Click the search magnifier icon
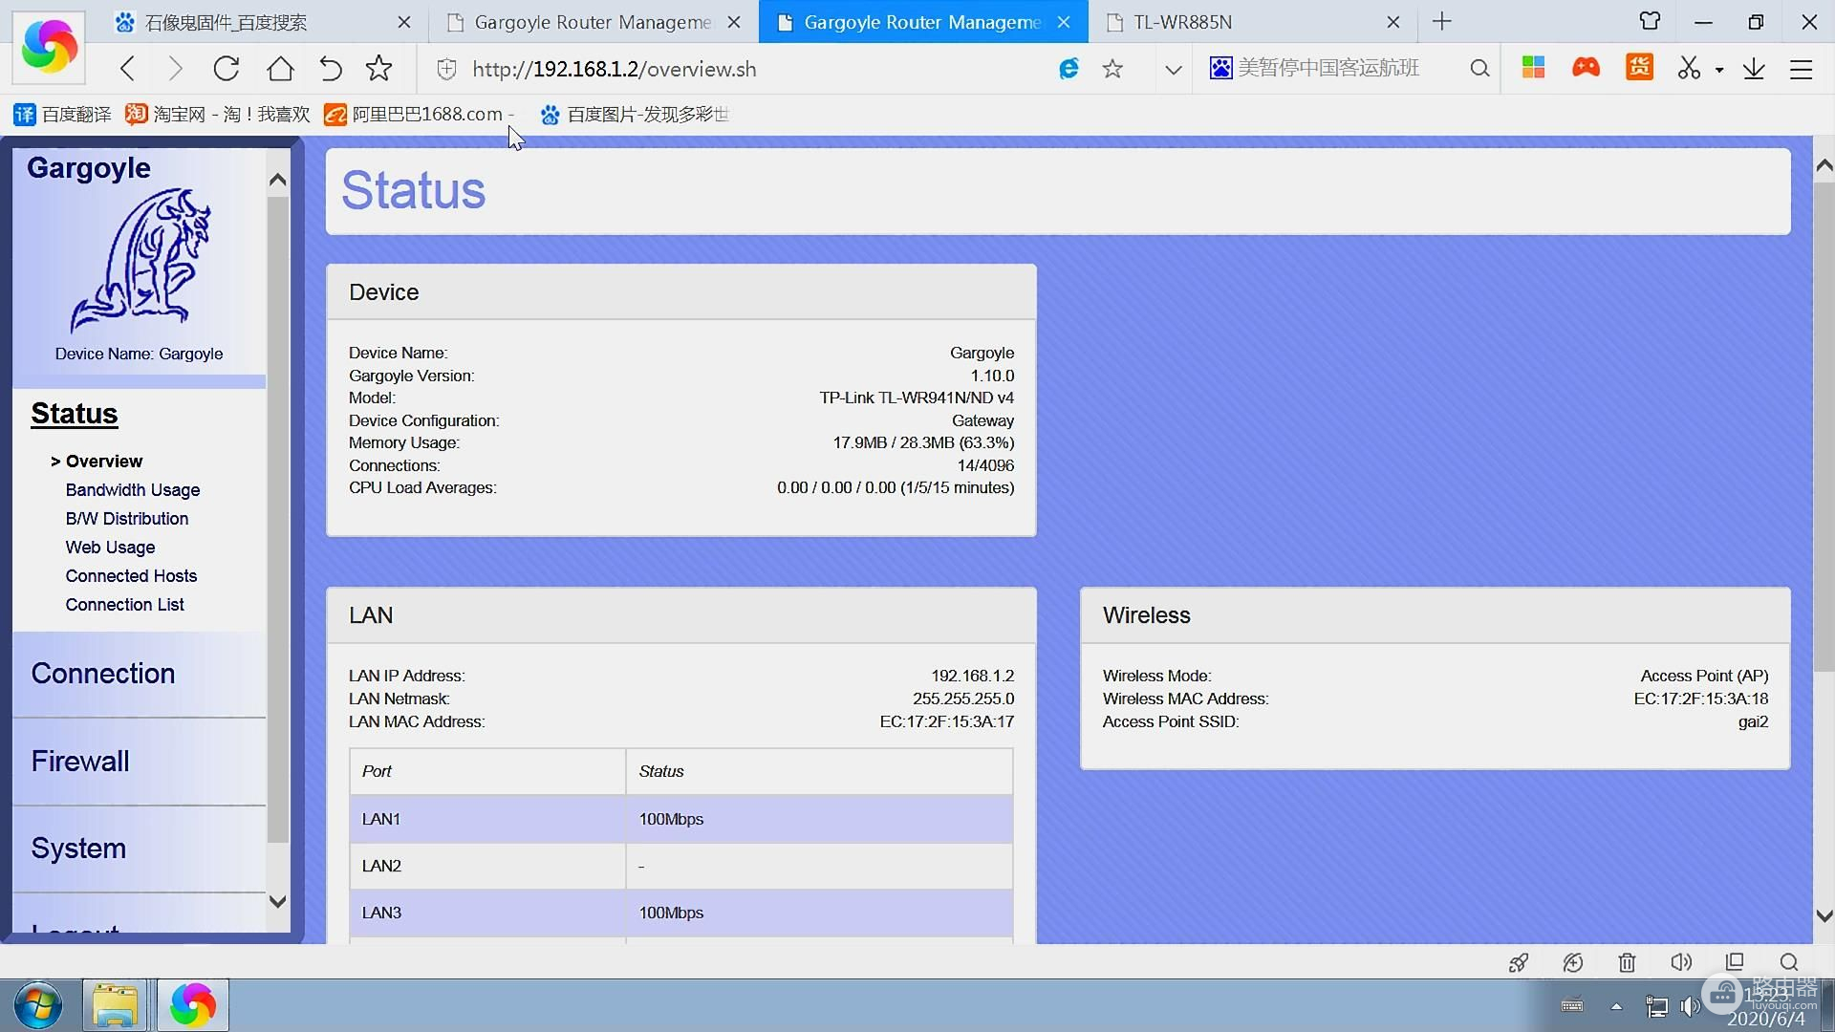1835x1032 pixels. (1479, 69)
